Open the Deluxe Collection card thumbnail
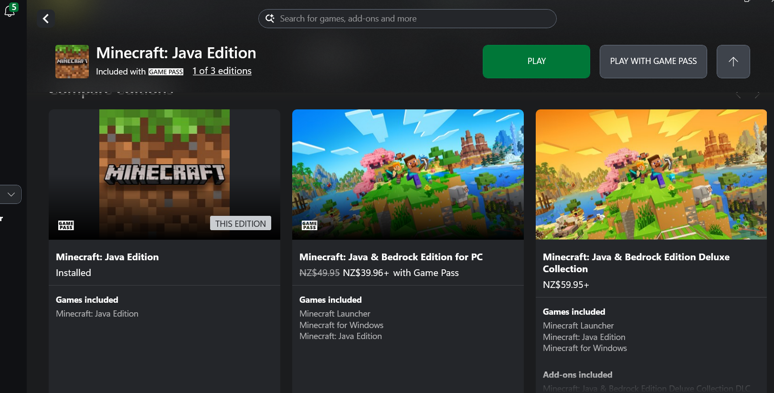774x393 pixels. (651, 174)
